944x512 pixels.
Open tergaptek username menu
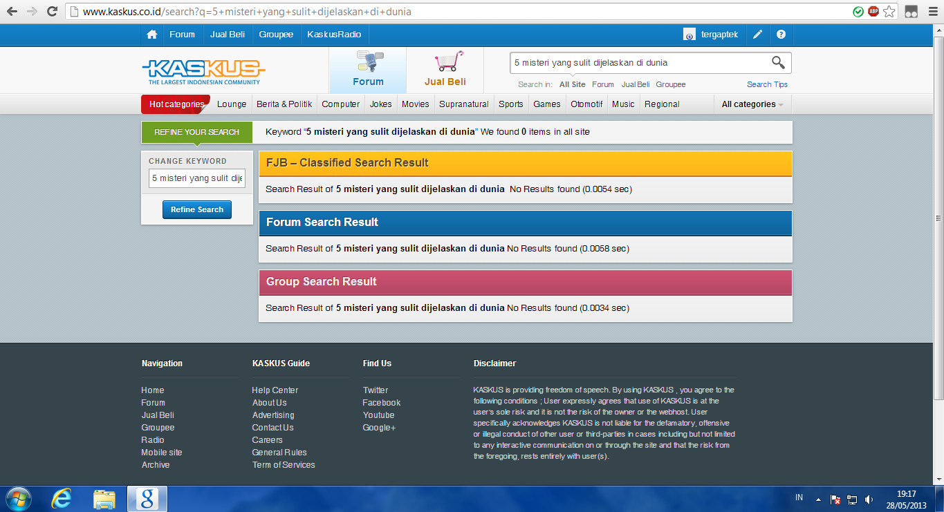[719, 35]
